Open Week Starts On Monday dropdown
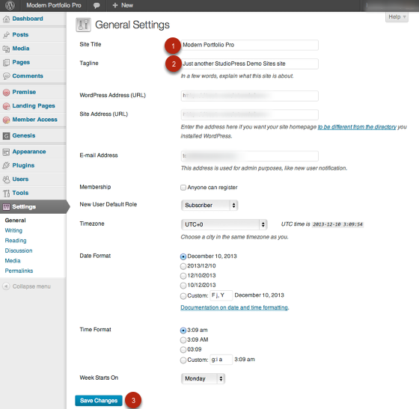 pos(203,378)
